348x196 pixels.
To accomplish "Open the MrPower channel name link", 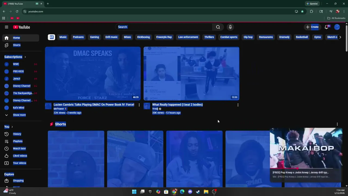I will (x=59, y=109).
